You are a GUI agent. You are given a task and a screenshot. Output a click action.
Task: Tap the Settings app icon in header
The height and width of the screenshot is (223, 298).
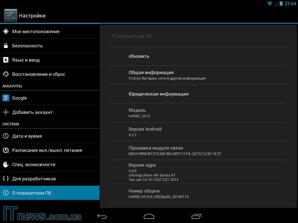click(10, 16)
